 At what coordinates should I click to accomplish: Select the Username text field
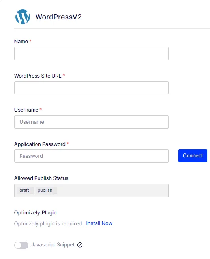coord(91,122)
